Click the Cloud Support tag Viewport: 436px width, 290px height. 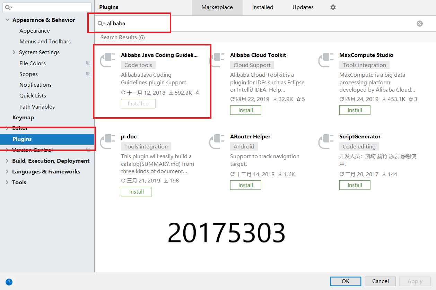252,65
